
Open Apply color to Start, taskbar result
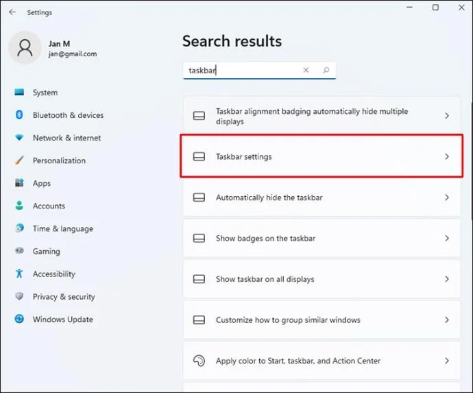coord(322,361)
